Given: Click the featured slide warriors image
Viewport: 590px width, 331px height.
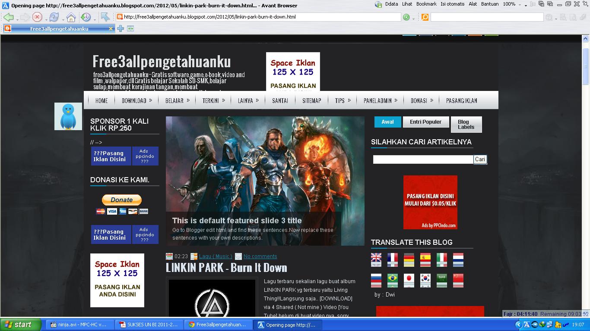Looking at the screenshot, I should click(x=265, y=181).
